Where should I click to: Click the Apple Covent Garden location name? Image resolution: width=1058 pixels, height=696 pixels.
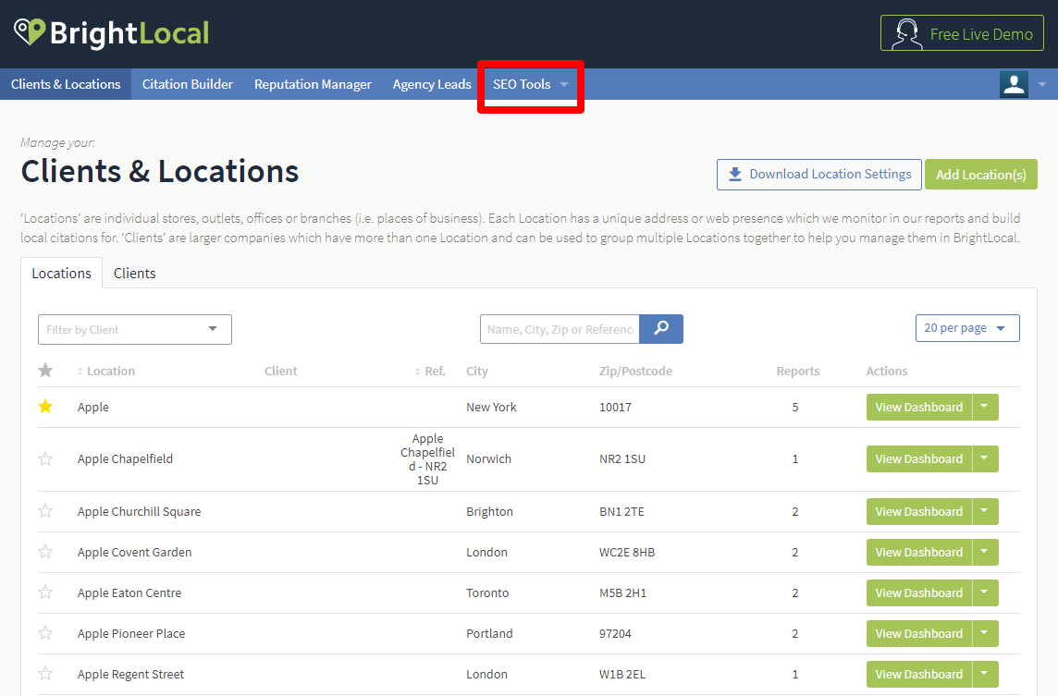click(134, 552)
